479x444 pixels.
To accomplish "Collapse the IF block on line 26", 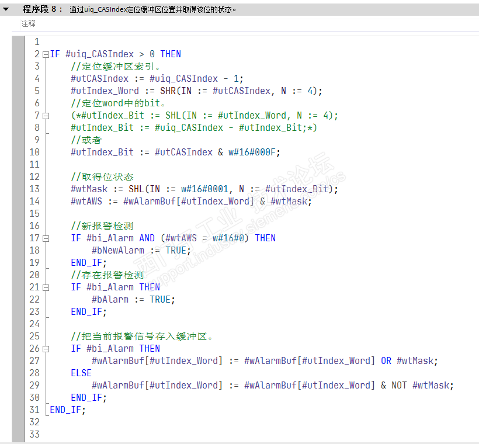I will coord(46,349).
